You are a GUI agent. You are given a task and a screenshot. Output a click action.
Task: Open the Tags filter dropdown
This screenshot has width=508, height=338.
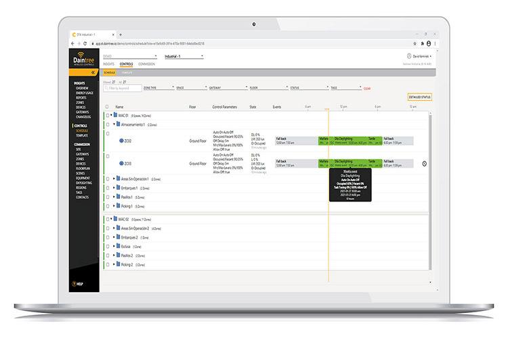tap(346, 88)
